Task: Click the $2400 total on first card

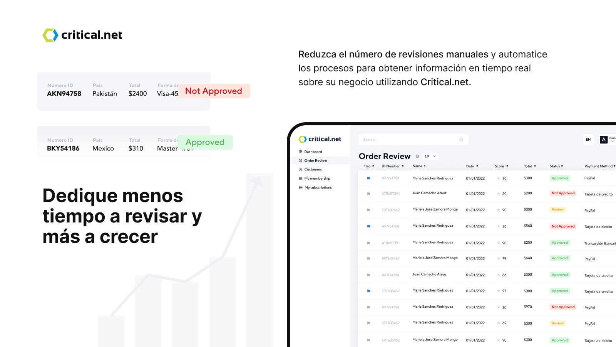Action: click(138, 94)
